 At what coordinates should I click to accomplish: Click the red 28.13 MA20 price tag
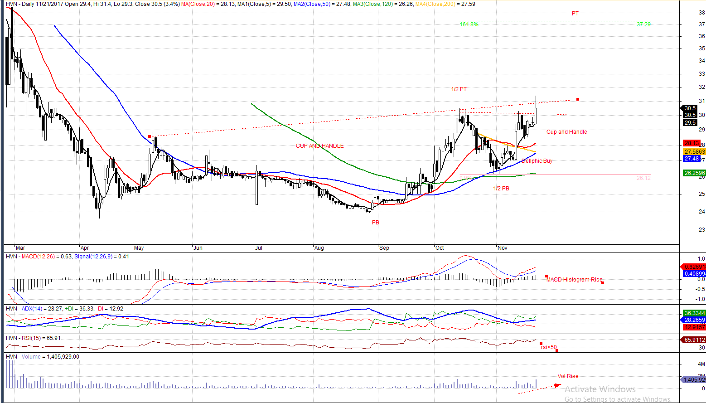[691, 143]
